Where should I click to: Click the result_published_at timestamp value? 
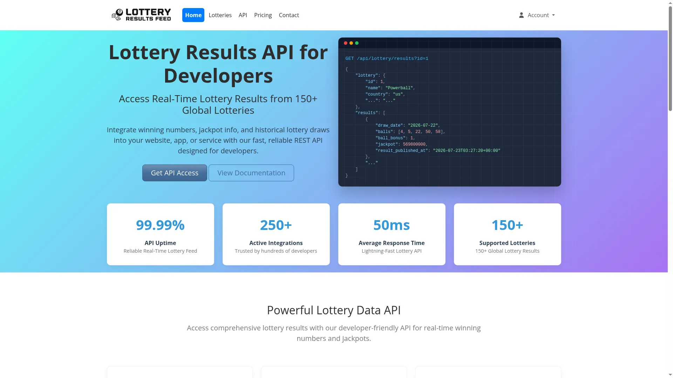[x=467, y=150]
